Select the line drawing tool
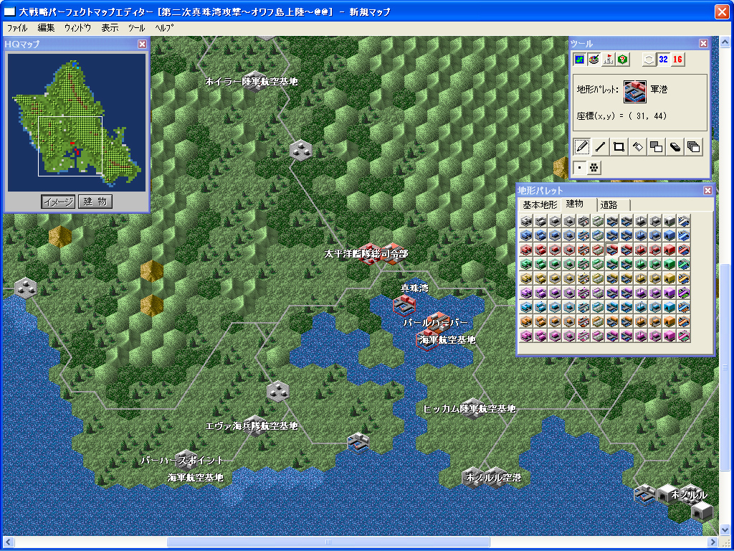Image resolution: width=734 pixels, height=551 pixels. tap(600, 147)
